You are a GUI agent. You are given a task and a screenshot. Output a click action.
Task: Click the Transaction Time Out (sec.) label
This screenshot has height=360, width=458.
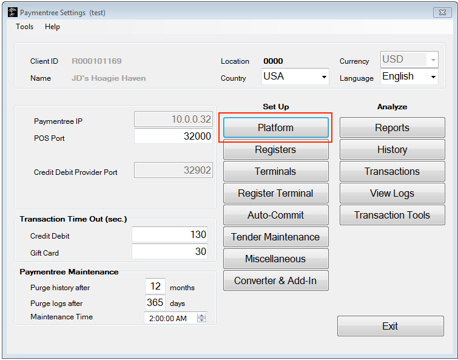pyautogui.click(x=73, y=219)
